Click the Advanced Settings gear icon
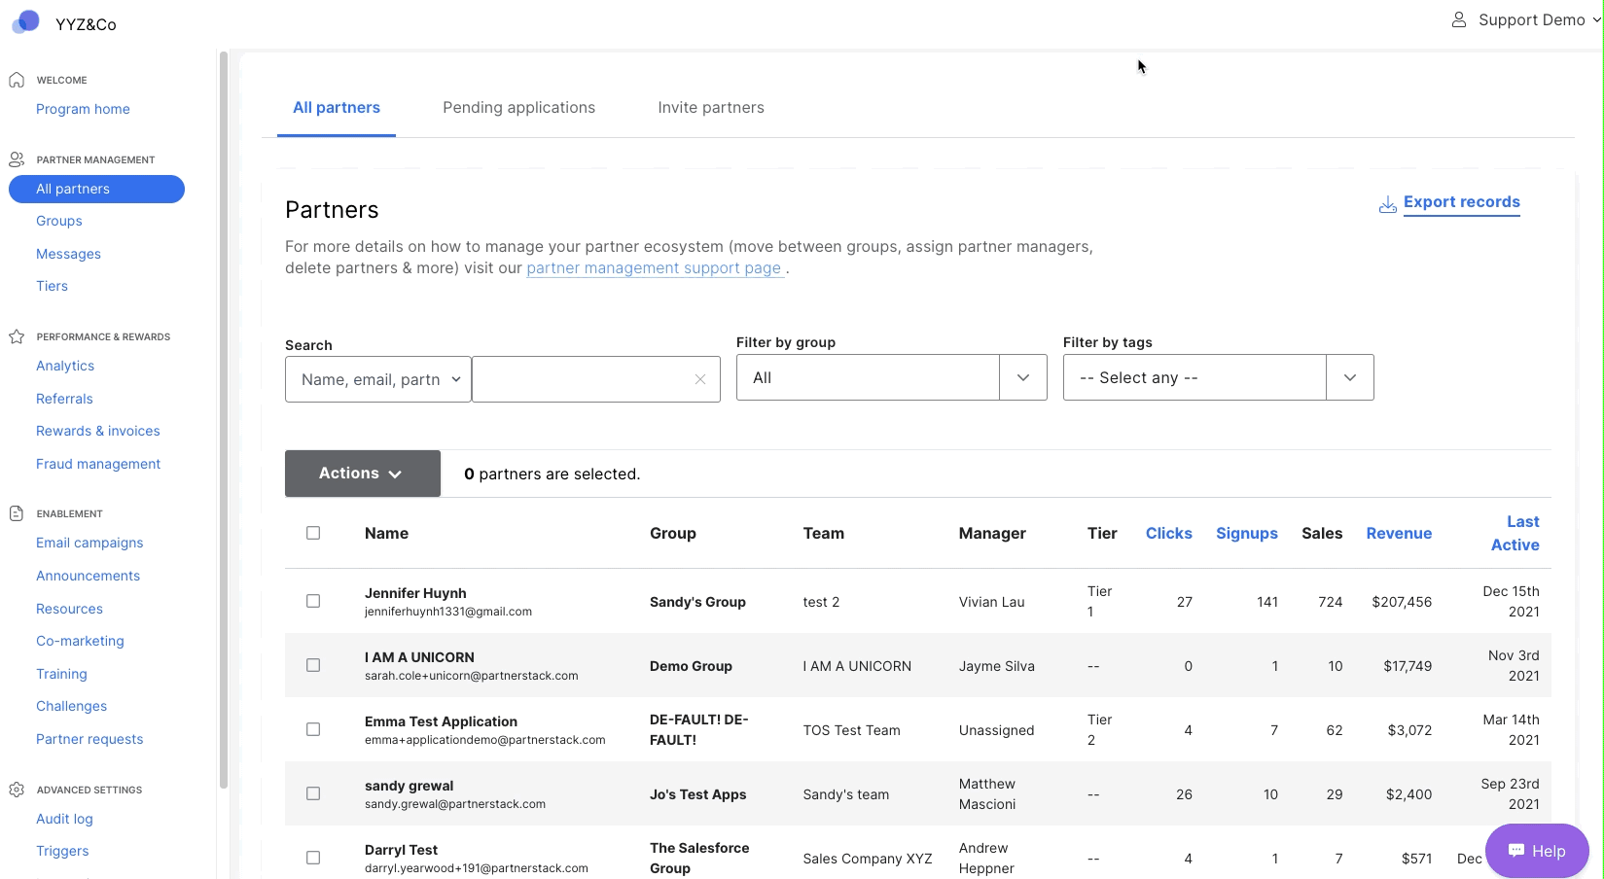 (x=17, y=790)
